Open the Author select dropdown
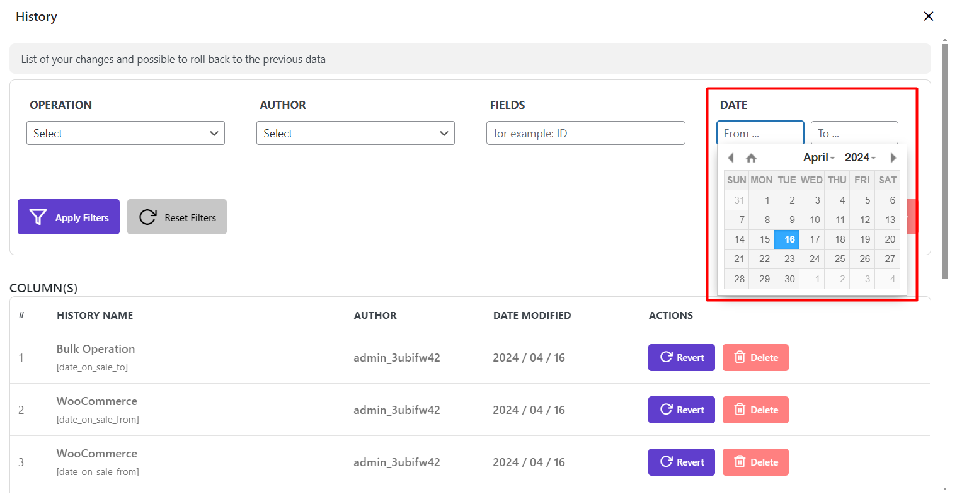The height and width of the screenshot is (499, 957). point(355,133)
